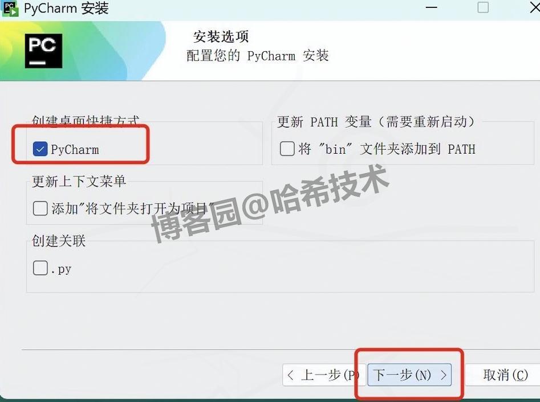
Task: Minimize the PyCharm 安装 window
Action: (431, 7)
